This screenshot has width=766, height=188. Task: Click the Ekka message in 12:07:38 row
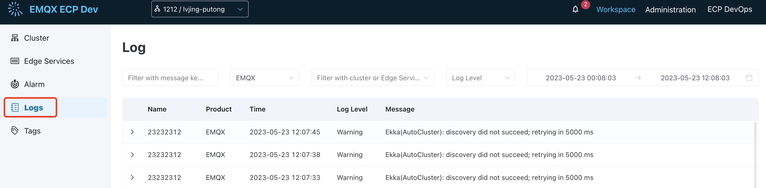(489, 155)
